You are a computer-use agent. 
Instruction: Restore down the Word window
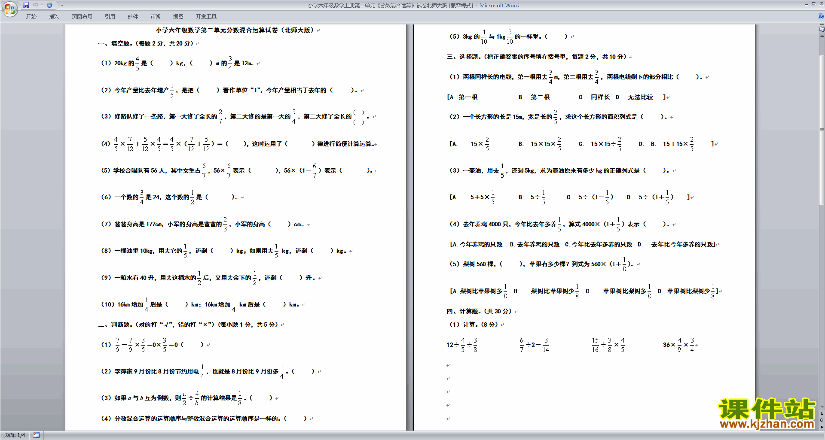point(814,4)
